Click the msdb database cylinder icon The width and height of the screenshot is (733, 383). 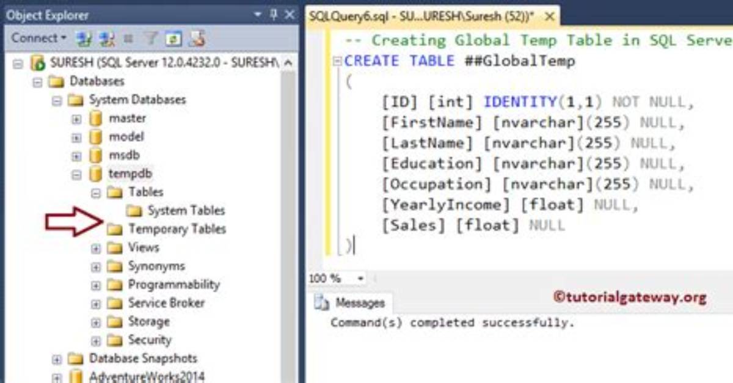[x=95, y=155]
